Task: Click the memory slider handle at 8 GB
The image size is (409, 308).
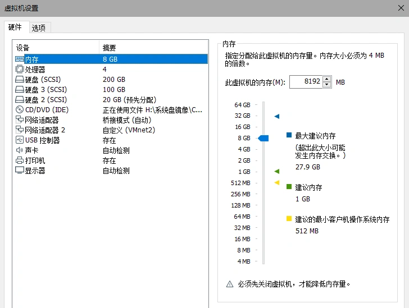Action: [263, 138]
